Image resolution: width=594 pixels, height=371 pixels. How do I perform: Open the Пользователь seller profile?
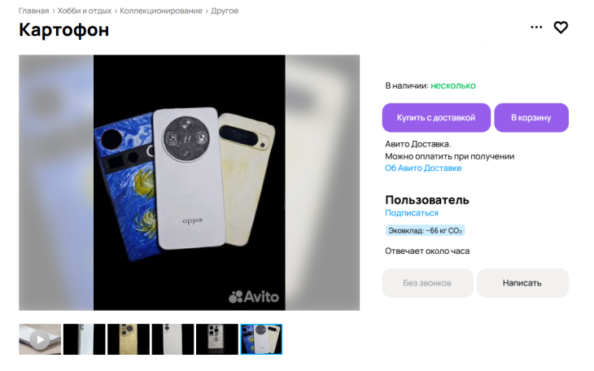[427, 199]
